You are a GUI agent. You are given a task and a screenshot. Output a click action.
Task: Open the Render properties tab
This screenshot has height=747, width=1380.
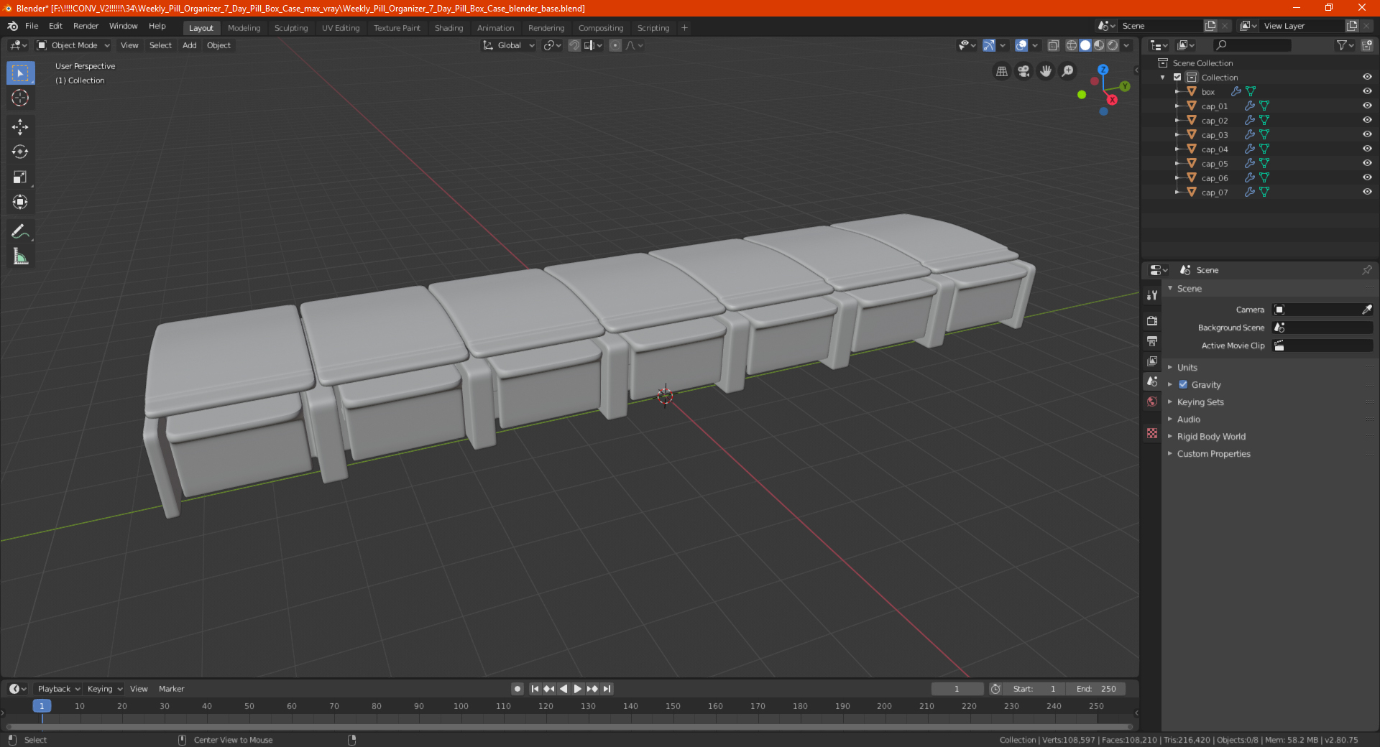1152,320
